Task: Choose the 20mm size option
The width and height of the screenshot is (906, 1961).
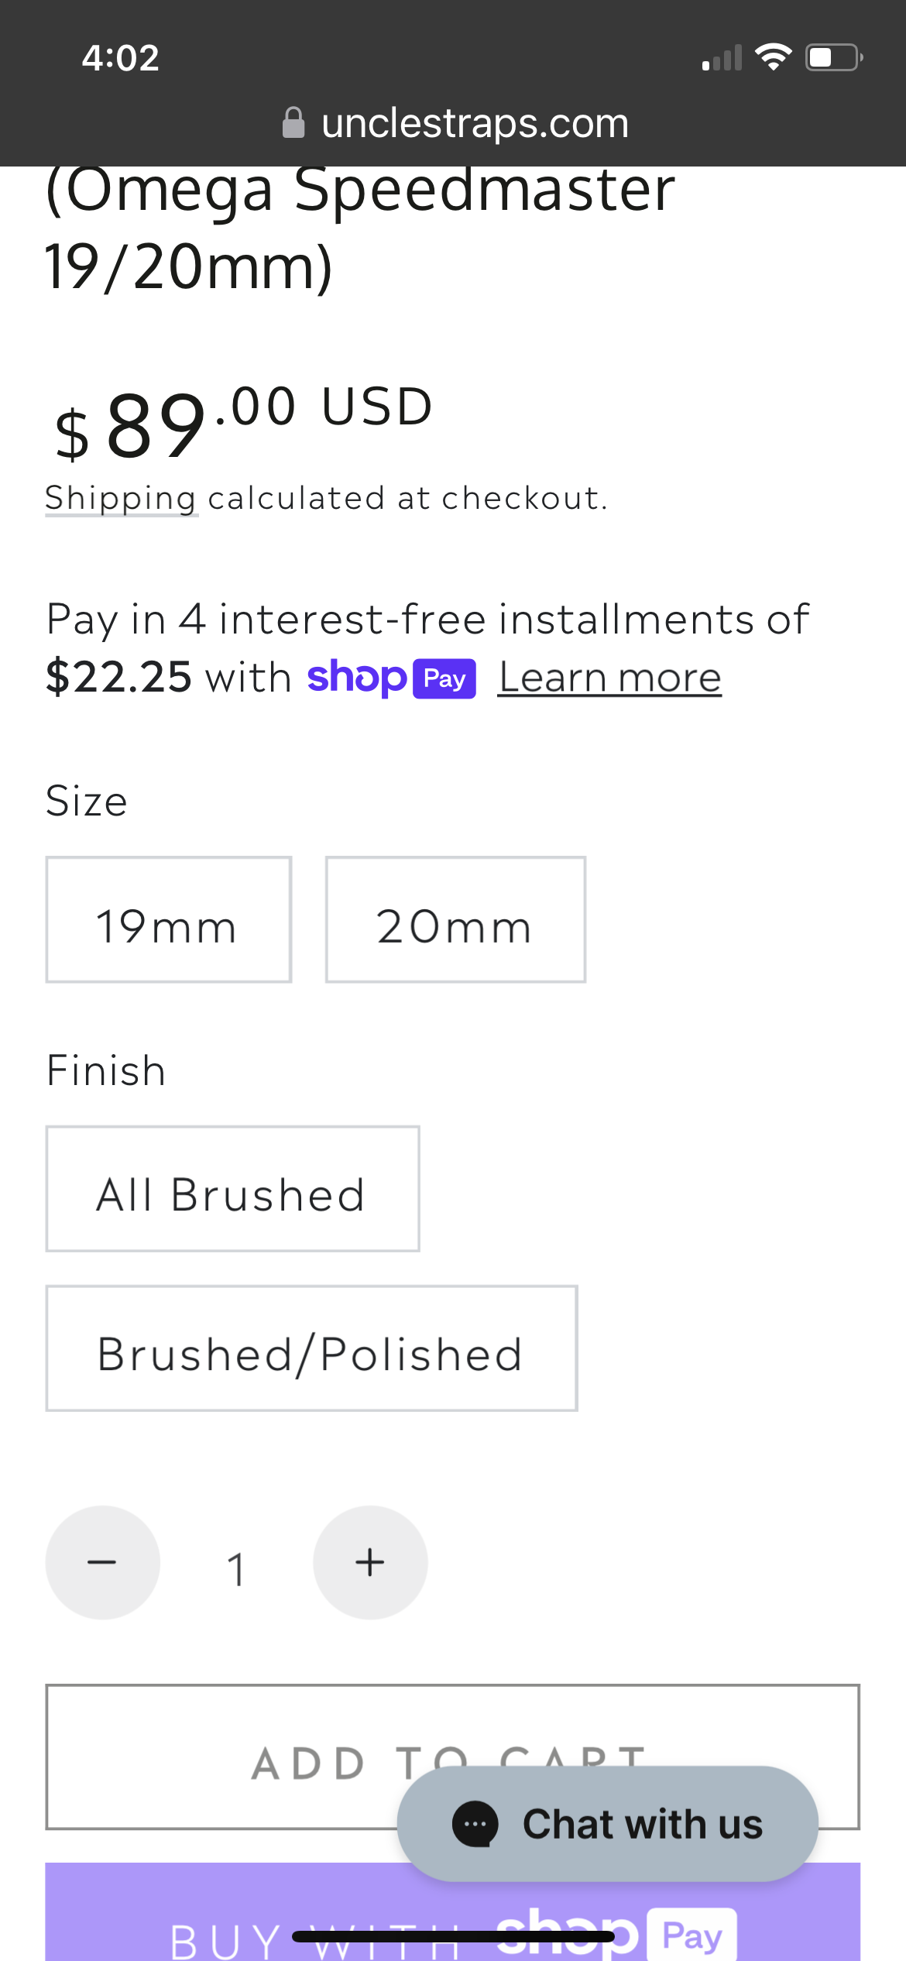Action: coord(455,919)
